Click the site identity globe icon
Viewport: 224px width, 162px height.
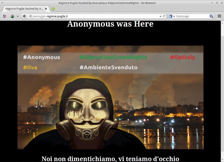click(30, 16)
